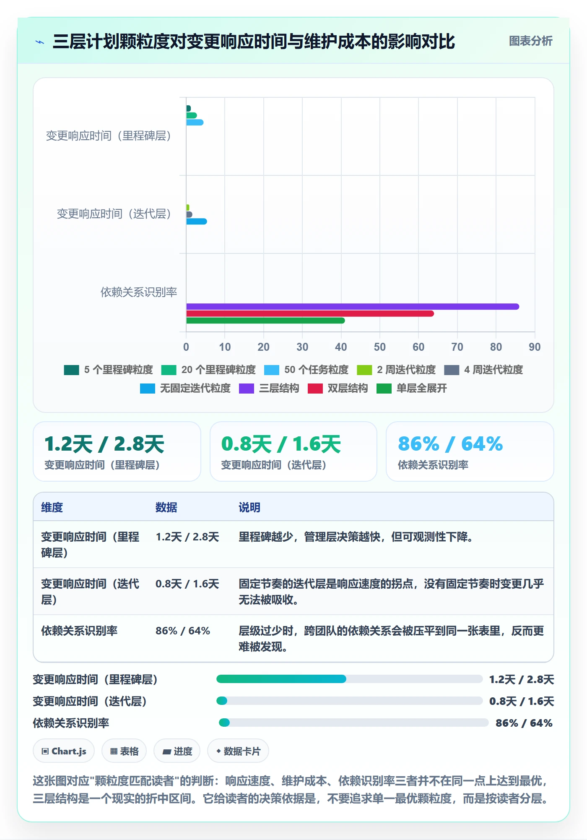The image size is (587, 840).
Task: Toggle the 20 个里程碑粒度 legend swatch
Action: (169, 370)
